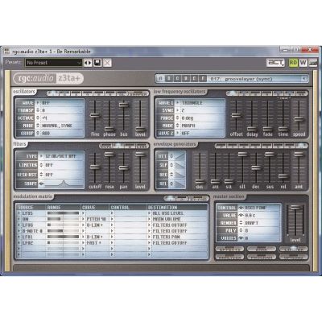Open curve arrow beside PITCH WH

click(84, 219)
